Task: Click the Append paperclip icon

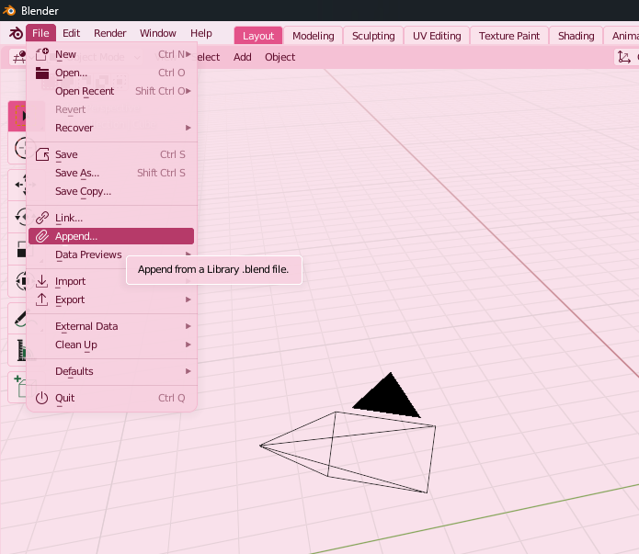Action: 42,236
